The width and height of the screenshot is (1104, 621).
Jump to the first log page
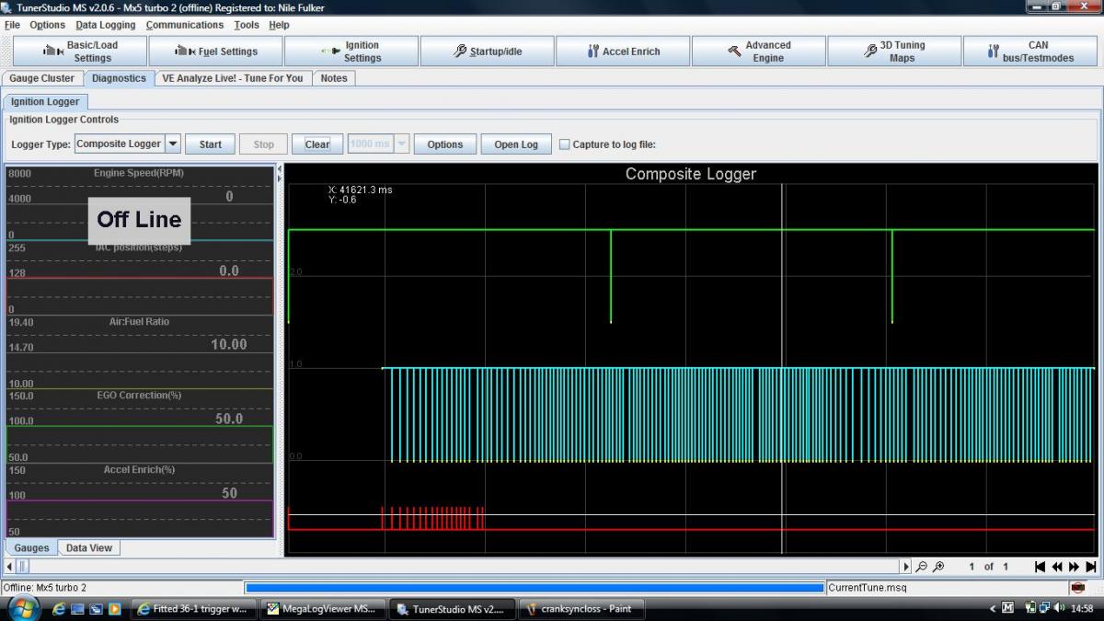(x=1040, y=567)
